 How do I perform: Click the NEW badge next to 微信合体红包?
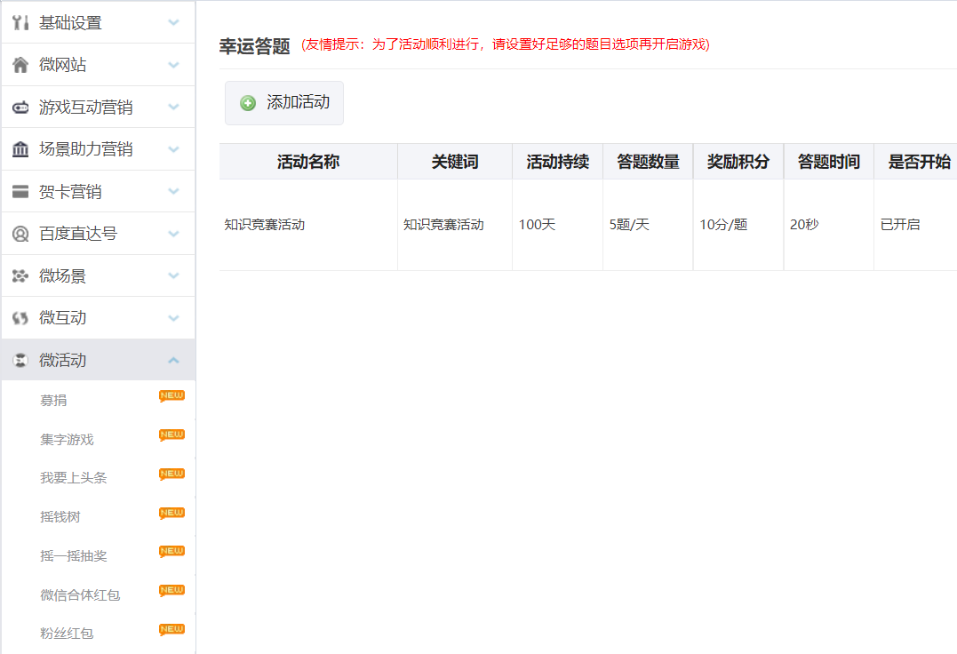point(171,591)
